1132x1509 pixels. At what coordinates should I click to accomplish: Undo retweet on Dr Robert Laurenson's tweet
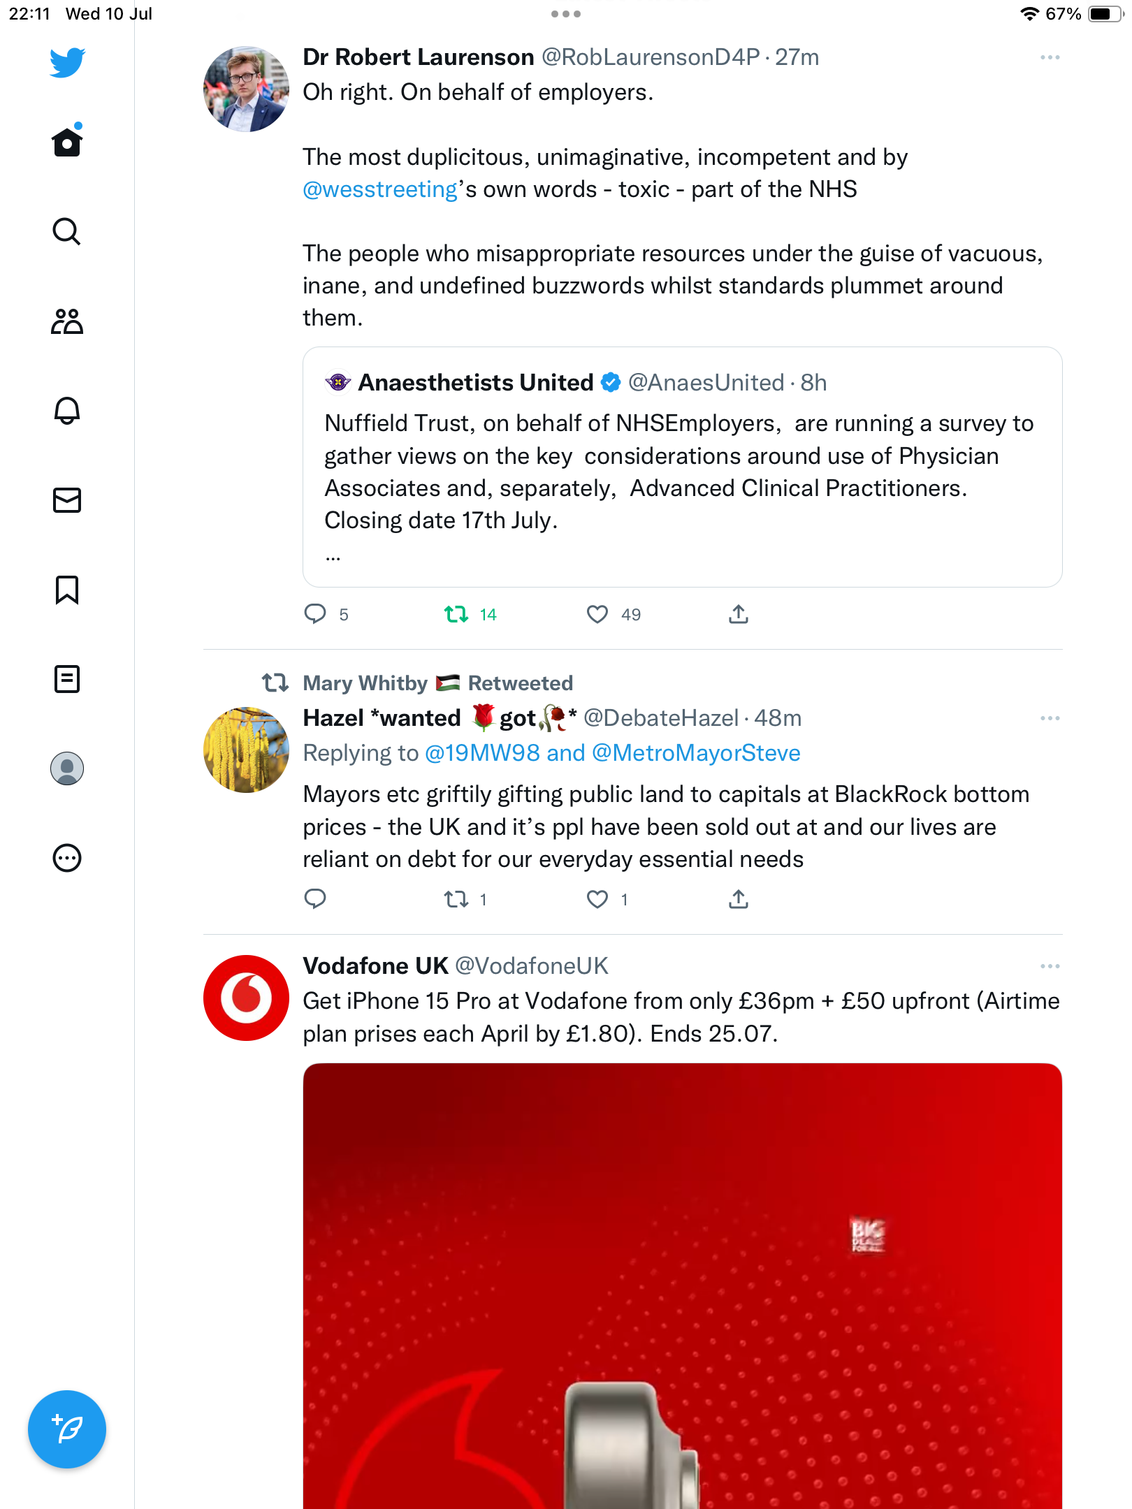[x=456, y=614]
